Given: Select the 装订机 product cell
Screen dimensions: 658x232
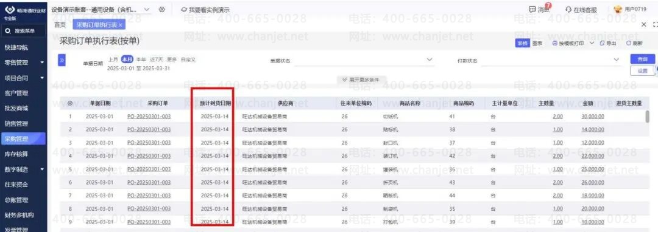Looking at the screenshot, I should [391, 156].
